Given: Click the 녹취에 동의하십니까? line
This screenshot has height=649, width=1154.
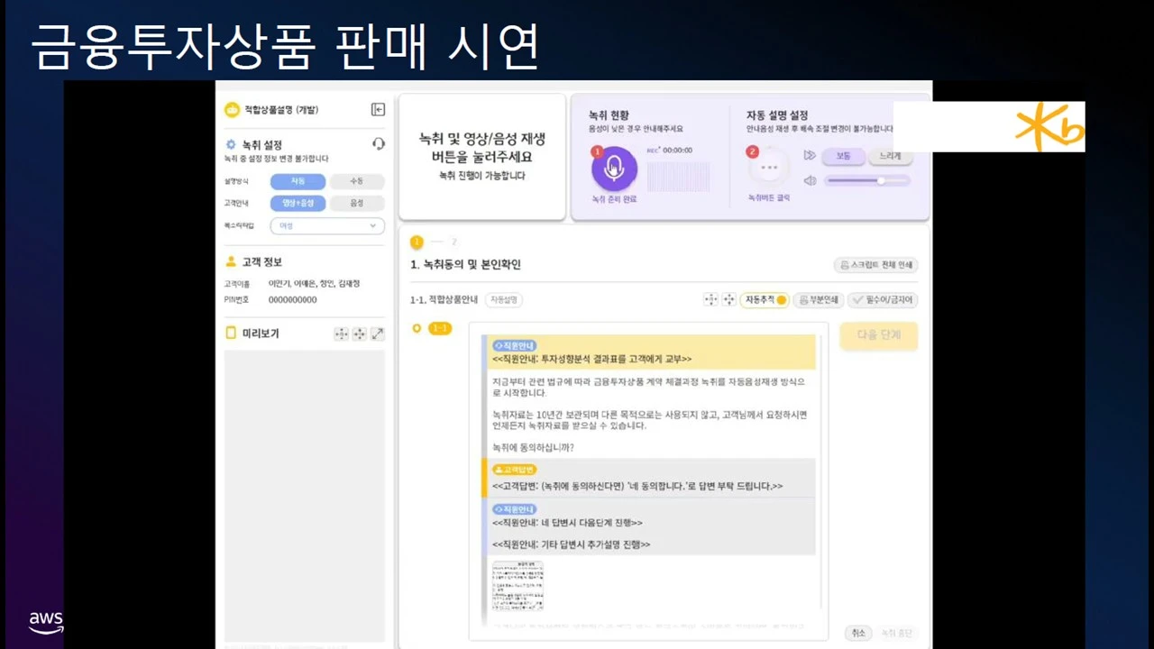Looking at the screenshot, I should (x=533, y=447).
